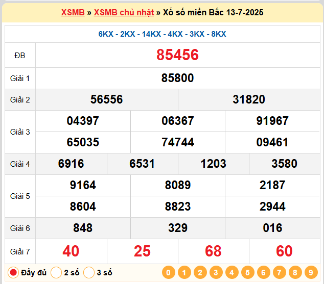Click the first prize number 85800

pyautogui.click(x=177, y=78)
